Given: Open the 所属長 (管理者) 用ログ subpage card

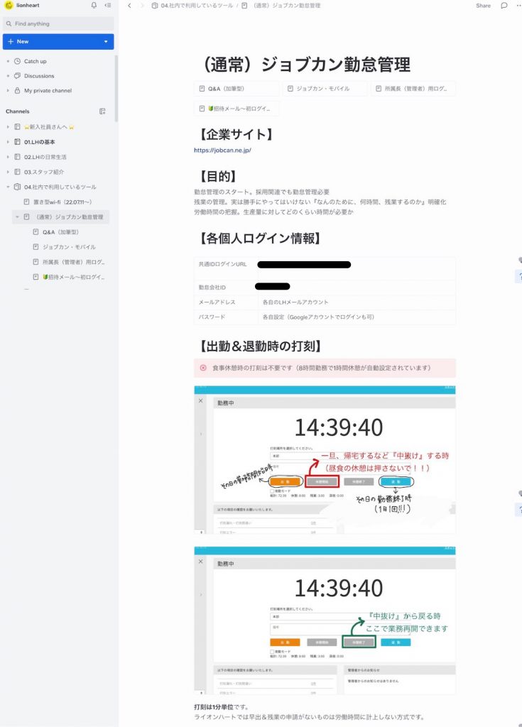Looking at the screenshot, I should 413,89.
